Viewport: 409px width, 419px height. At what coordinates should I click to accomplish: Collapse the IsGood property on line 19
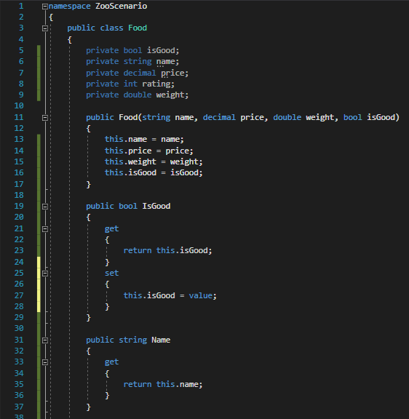(x=45, y=207)
